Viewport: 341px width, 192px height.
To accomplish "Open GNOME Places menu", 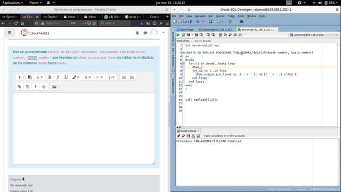I will (x=36, y=3).
